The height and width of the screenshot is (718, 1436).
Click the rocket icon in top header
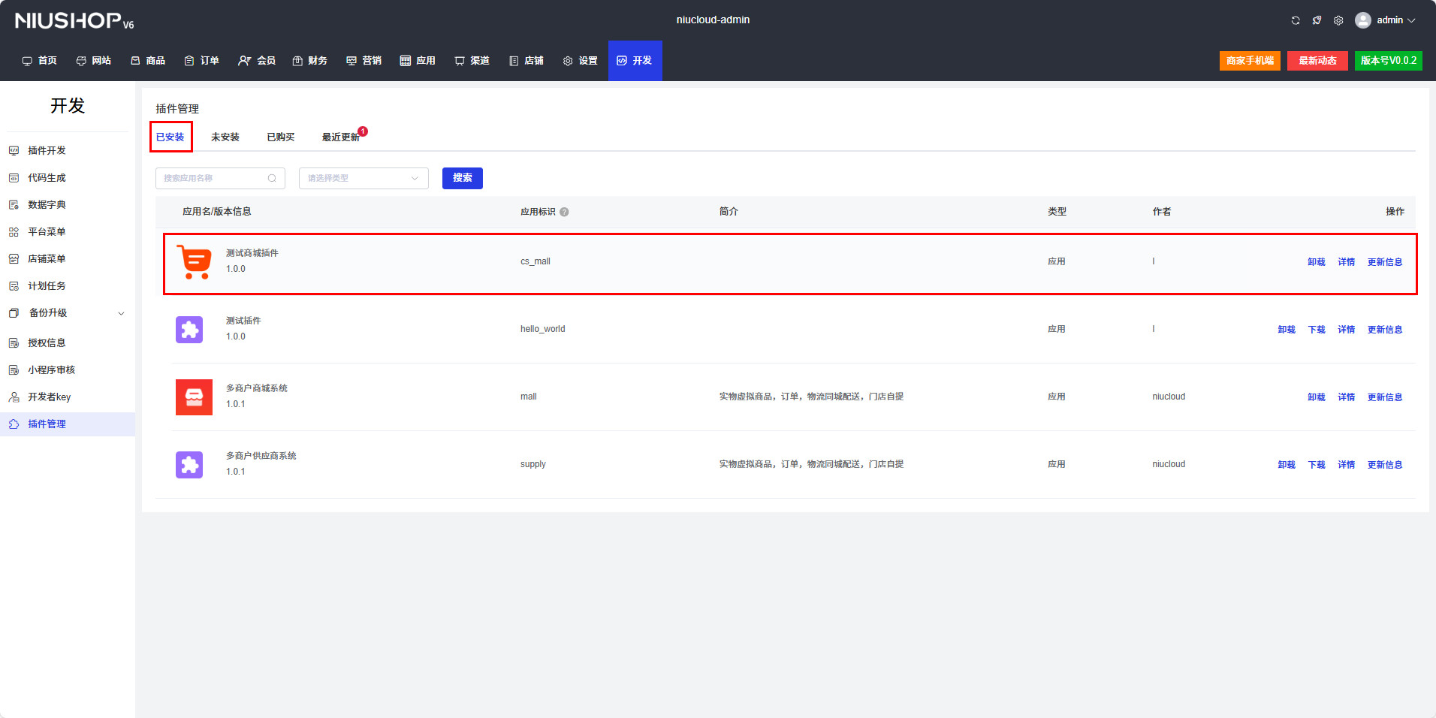(x=1317, y=20)
